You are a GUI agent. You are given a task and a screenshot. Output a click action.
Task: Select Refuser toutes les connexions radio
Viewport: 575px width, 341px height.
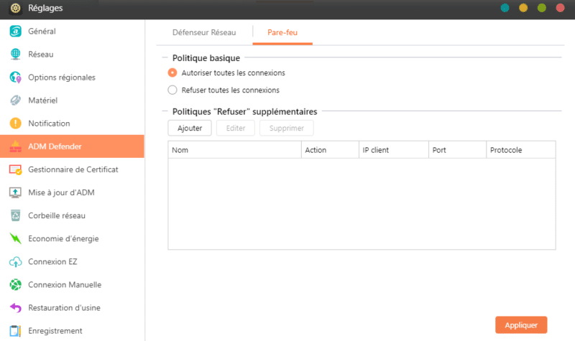coord(172,90)
